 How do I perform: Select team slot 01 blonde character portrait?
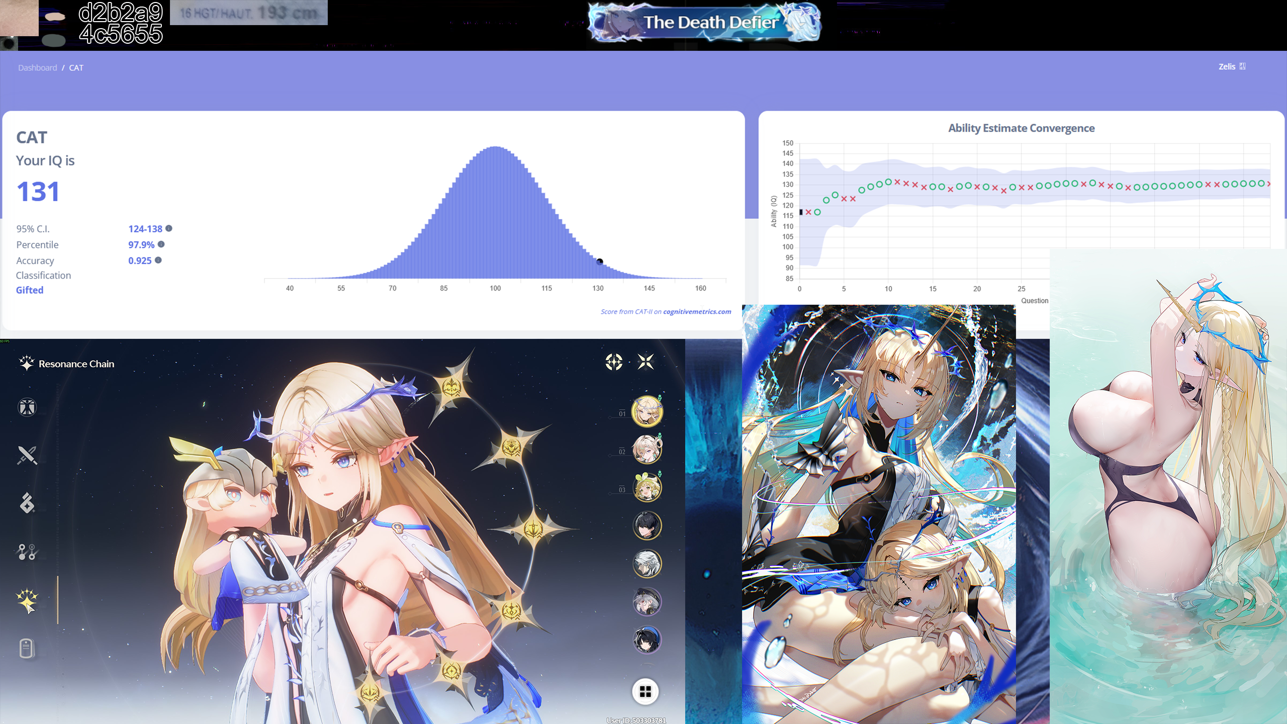pyautogui.click(x=647, y=411)
